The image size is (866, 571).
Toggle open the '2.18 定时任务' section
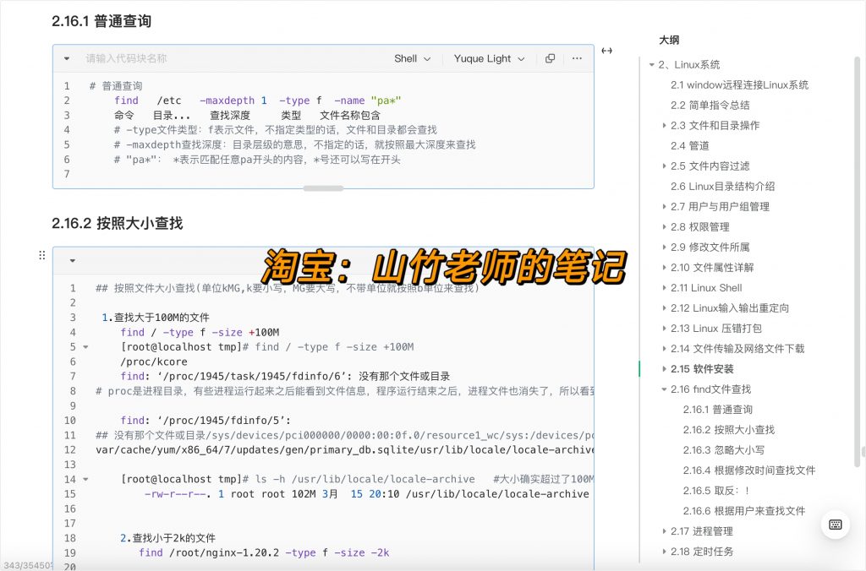coord(664,551)
